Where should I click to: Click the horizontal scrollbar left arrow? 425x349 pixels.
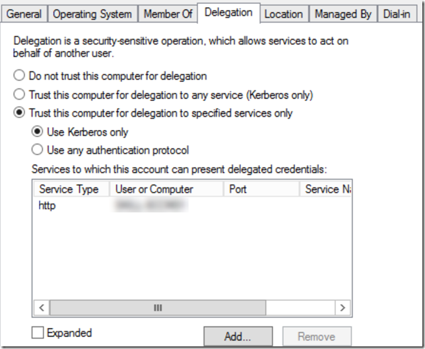pyautogui.click(x=41, y=308)
